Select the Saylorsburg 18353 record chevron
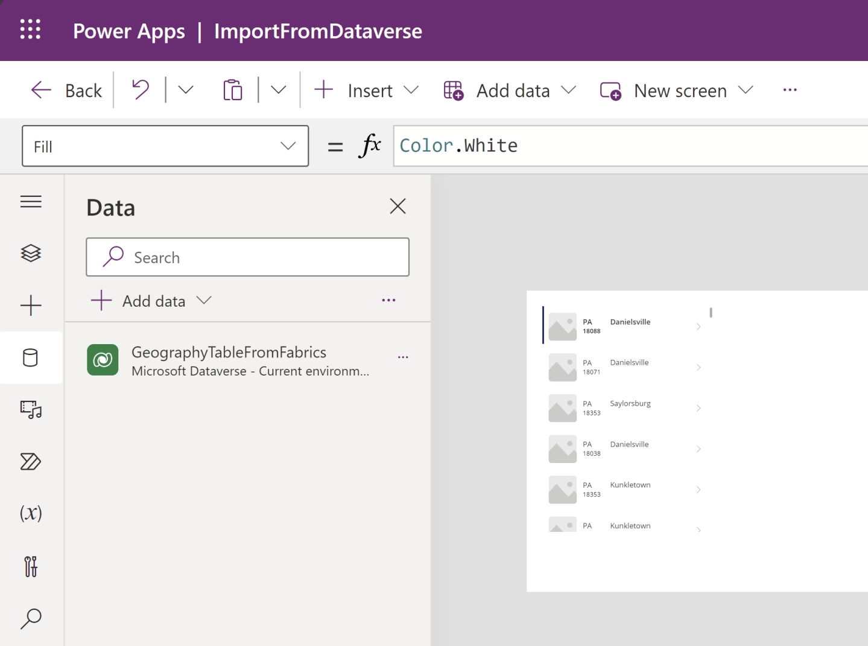The image size is (868, 646). coord(699,408)
